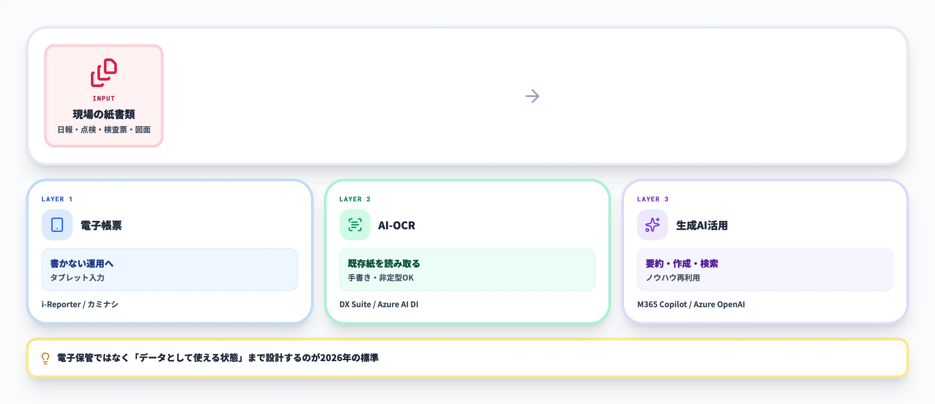The width and height of the screenshot is (935, 404).
Task: Click the lightbulb icon in the yellow banner
Action: click(x=45, y=358)
